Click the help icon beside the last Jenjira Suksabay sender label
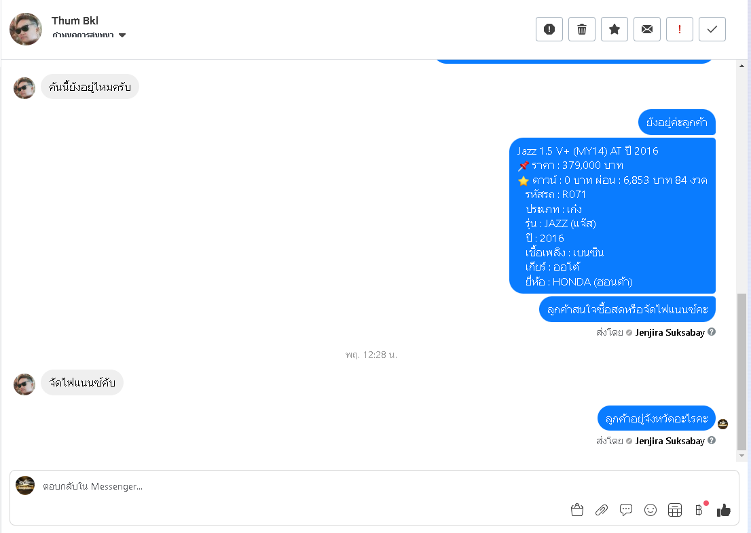 point(712,440)
